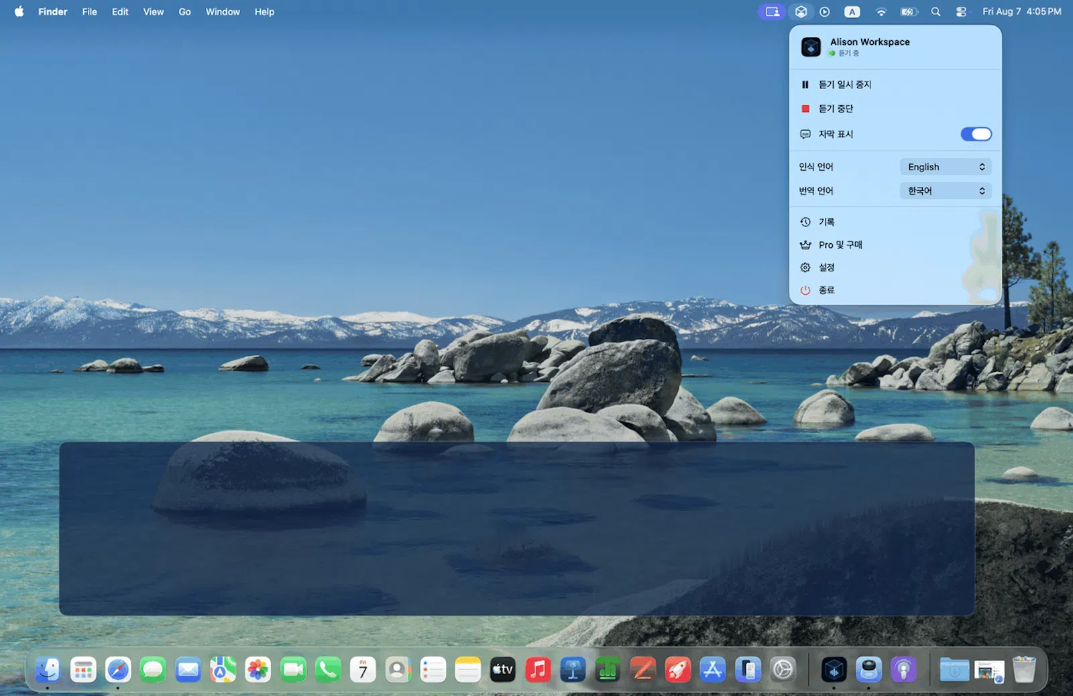This screenshot has height=696, width=1073.
Task: Open the Edit menu
Action: coord(120,11)
